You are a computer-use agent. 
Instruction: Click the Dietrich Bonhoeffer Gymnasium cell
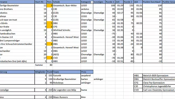click(x=159, y=79)
